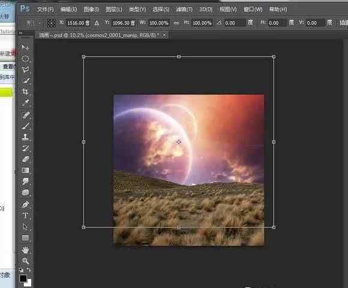Click the black foreground color swatch

23,278
